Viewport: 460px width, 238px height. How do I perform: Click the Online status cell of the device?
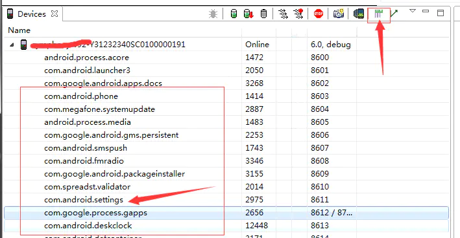(x=258, y=45)
